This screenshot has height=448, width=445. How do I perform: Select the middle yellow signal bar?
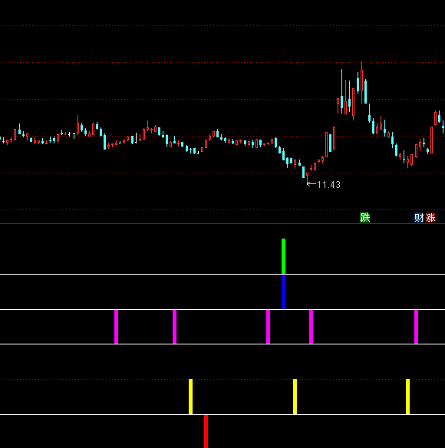tap(295, 397)
